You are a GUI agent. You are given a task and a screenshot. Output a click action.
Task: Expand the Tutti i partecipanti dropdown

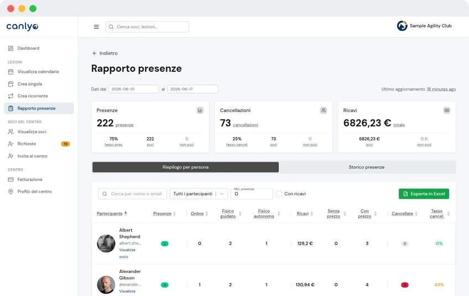tap(199, 194)
